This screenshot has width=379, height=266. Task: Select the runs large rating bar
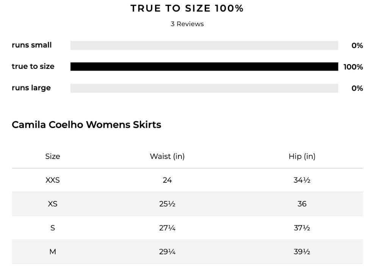(x=204, y=88)
